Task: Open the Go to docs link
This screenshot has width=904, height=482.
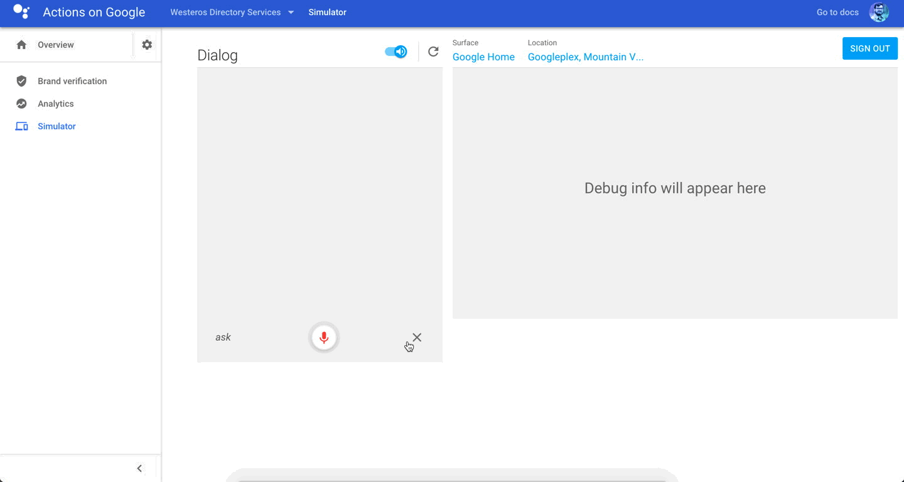Action: click(x=837, y=12)
